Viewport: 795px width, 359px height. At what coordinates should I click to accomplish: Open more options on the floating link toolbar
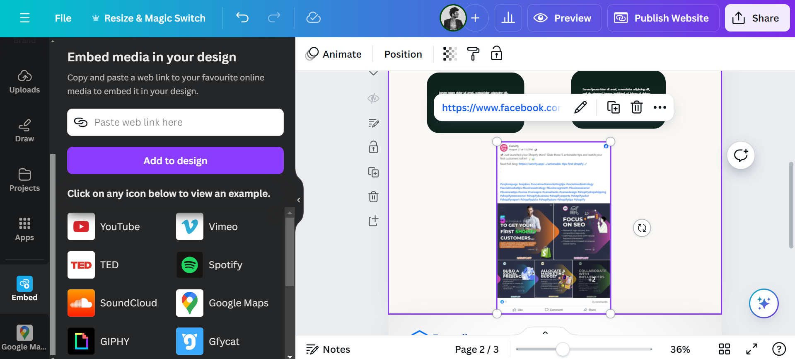click(x=660, y=107)
